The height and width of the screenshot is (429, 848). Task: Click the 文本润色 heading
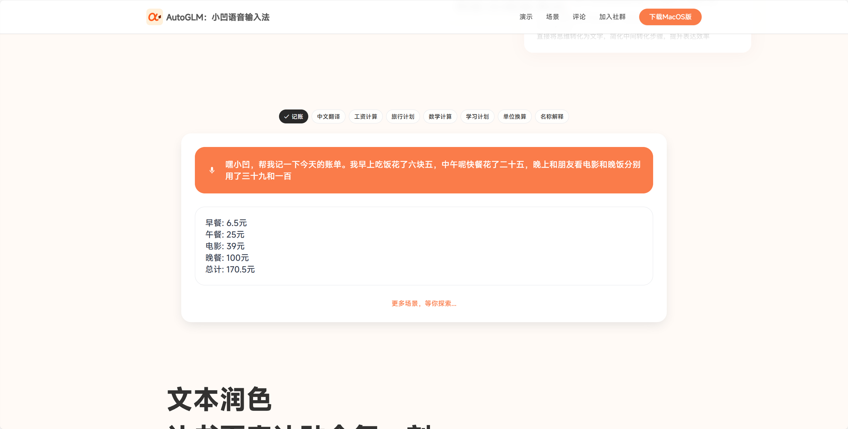point(219,399)
